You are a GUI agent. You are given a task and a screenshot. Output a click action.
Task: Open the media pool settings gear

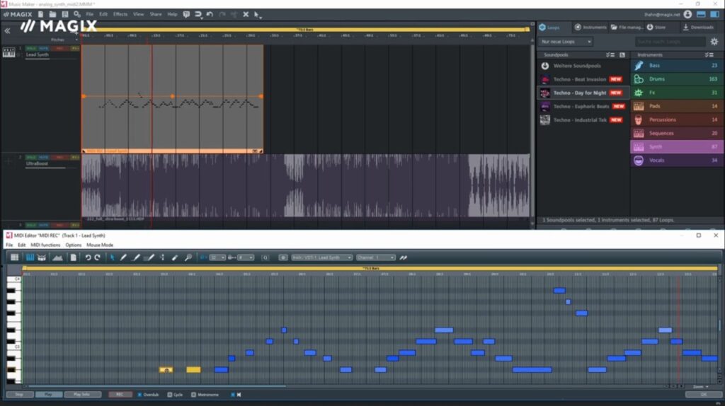tap(714, 42)
